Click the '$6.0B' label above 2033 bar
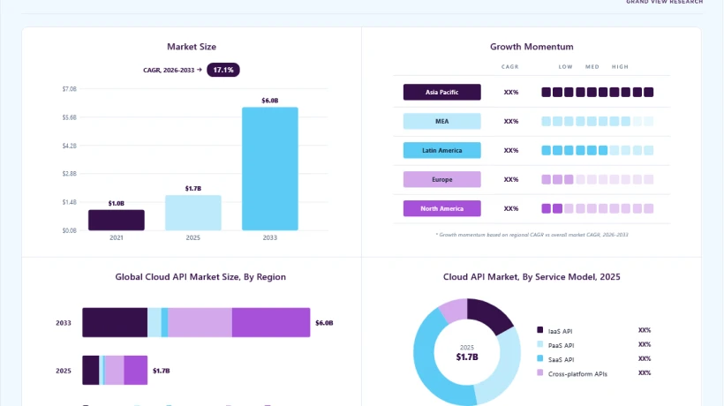Viewport: 724px width, 406px height. (x=270, y=101)
